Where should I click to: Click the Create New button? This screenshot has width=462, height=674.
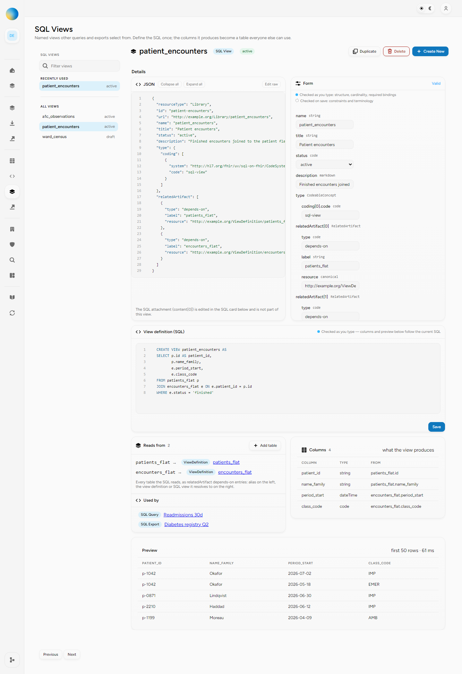tap(430, 51)
